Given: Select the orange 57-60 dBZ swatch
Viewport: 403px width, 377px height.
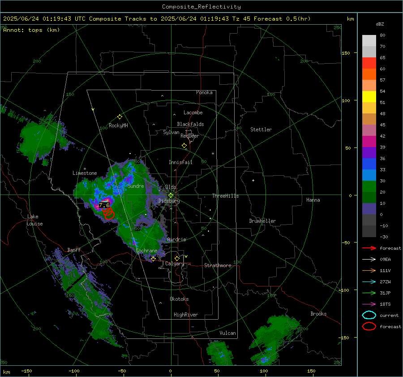Looking at the screenshot, I should (x=369, y=74).
